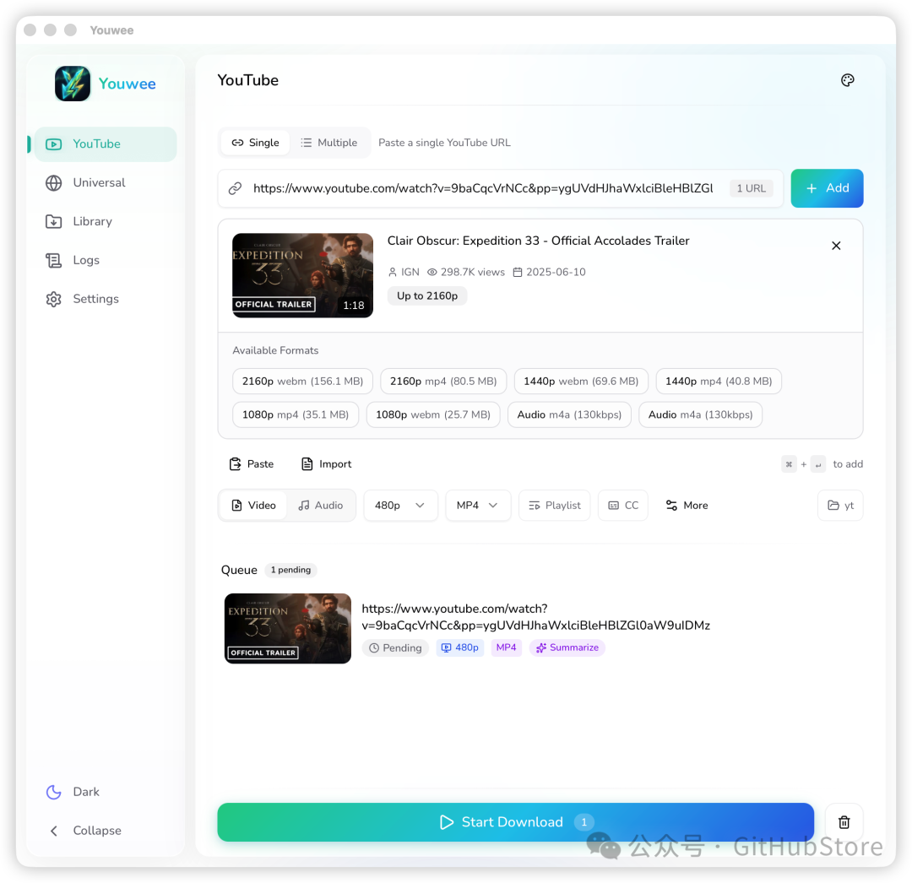Select 2160p webm (156.1 MB) format
Screen dimensions: 912x883
[302, 382]
